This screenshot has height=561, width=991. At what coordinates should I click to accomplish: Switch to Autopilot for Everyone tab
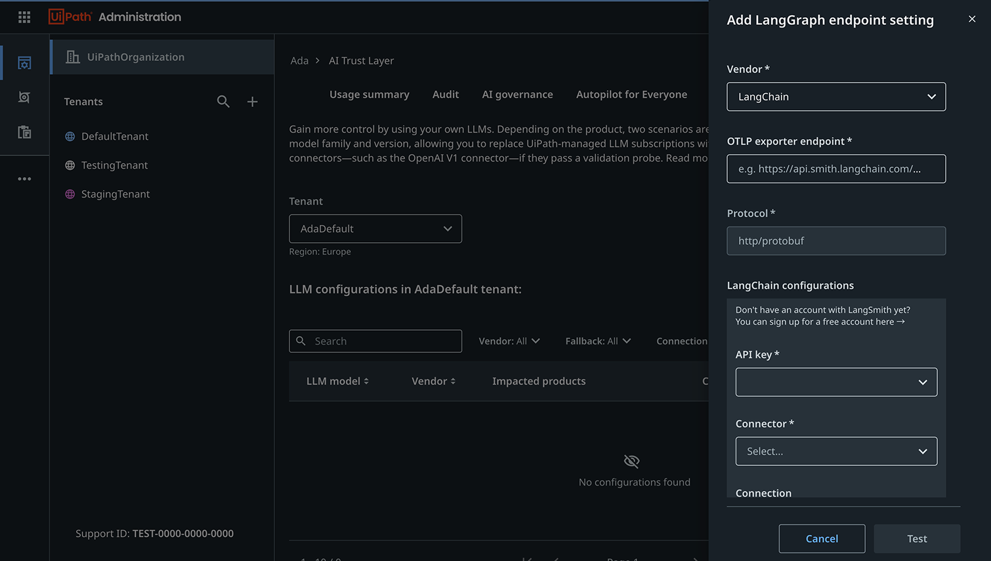click(x=631, y=94)
